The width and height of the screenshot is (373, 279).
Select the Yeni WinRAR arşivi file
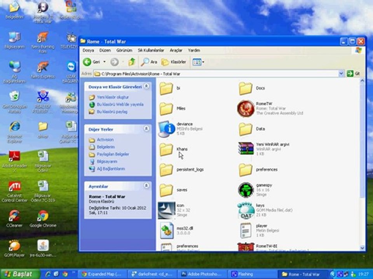pos(246,148)
